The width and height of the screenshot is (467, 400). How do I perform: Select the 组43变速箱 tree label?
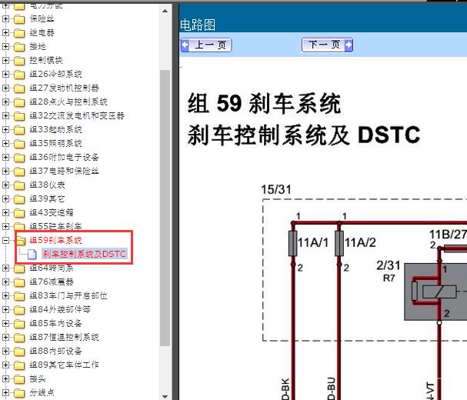(52, 212)
